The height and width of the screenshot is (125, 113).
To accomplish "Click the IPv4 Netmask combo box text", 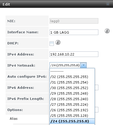I will (x=65, y=65).
